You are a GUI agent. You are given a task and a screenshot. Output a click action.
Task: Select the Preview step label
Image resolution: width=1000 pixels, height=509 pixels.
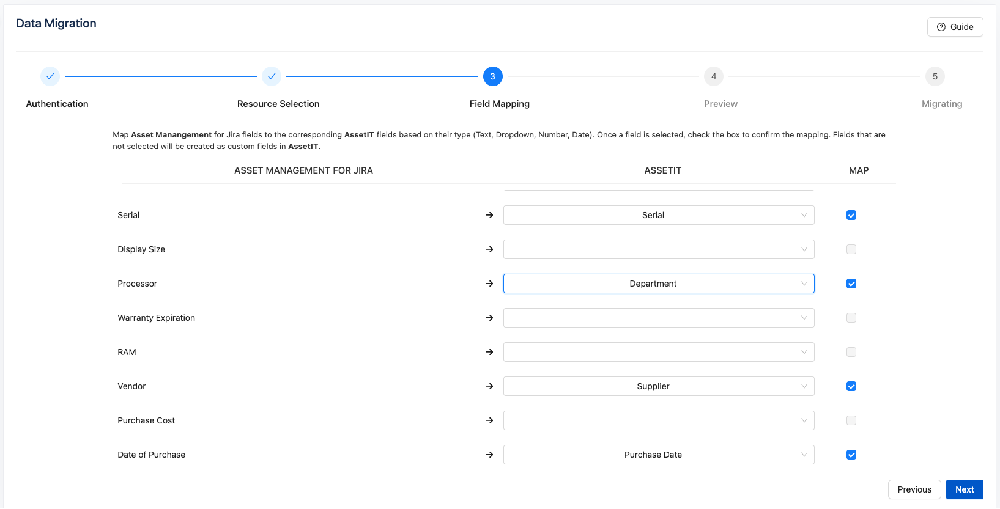(x=720, y=104)
